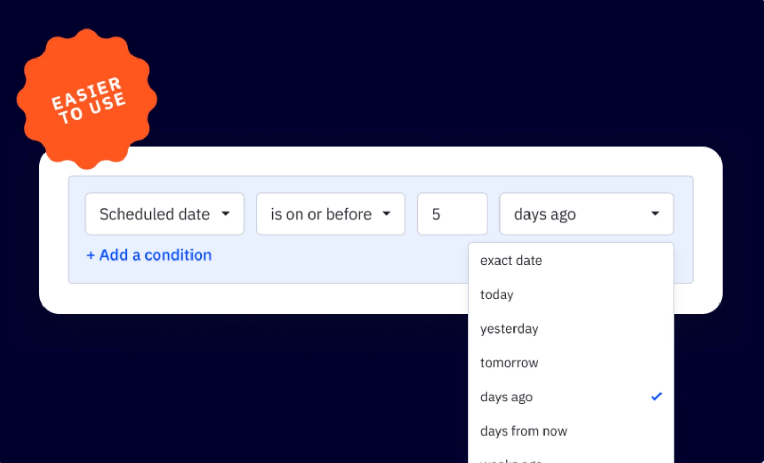Click the "+ Add a condition" link
Viewport: 764px width, 463px height.
click(149, 255)
